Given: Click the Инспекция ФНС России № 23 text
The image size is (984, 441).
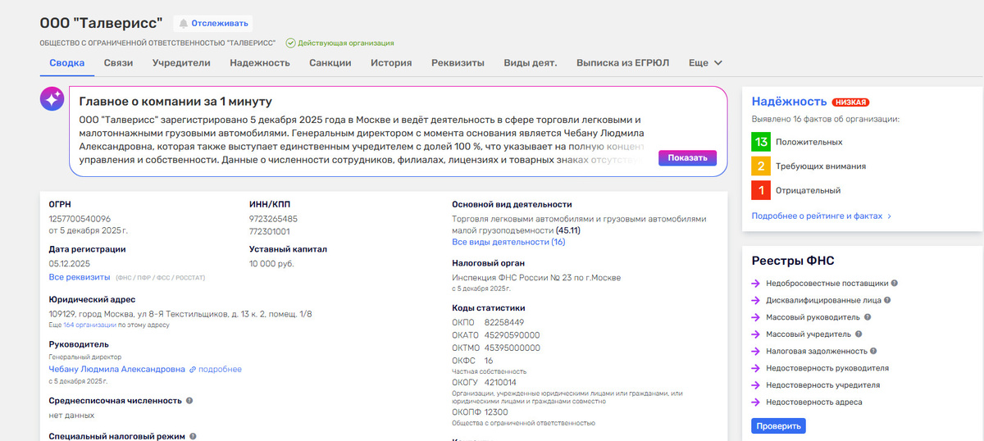Looking at the screenshot, I should (536, 278).
